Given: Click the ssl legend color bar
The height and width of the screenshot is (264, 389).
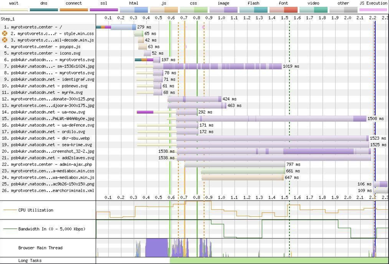Looking at the screenshot, I should tap(104, 10).
